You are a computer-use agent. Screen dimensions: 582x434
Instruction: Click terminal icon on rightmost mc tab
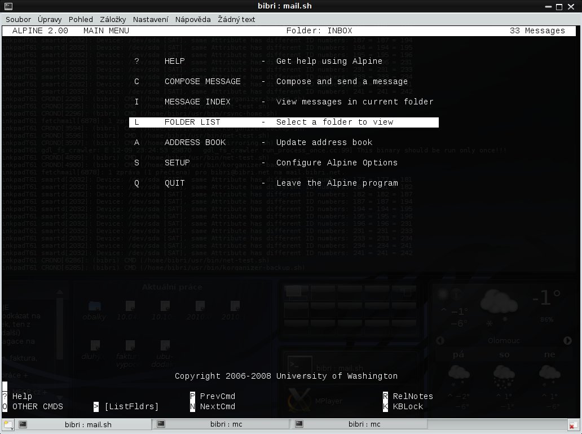point(299,424)
